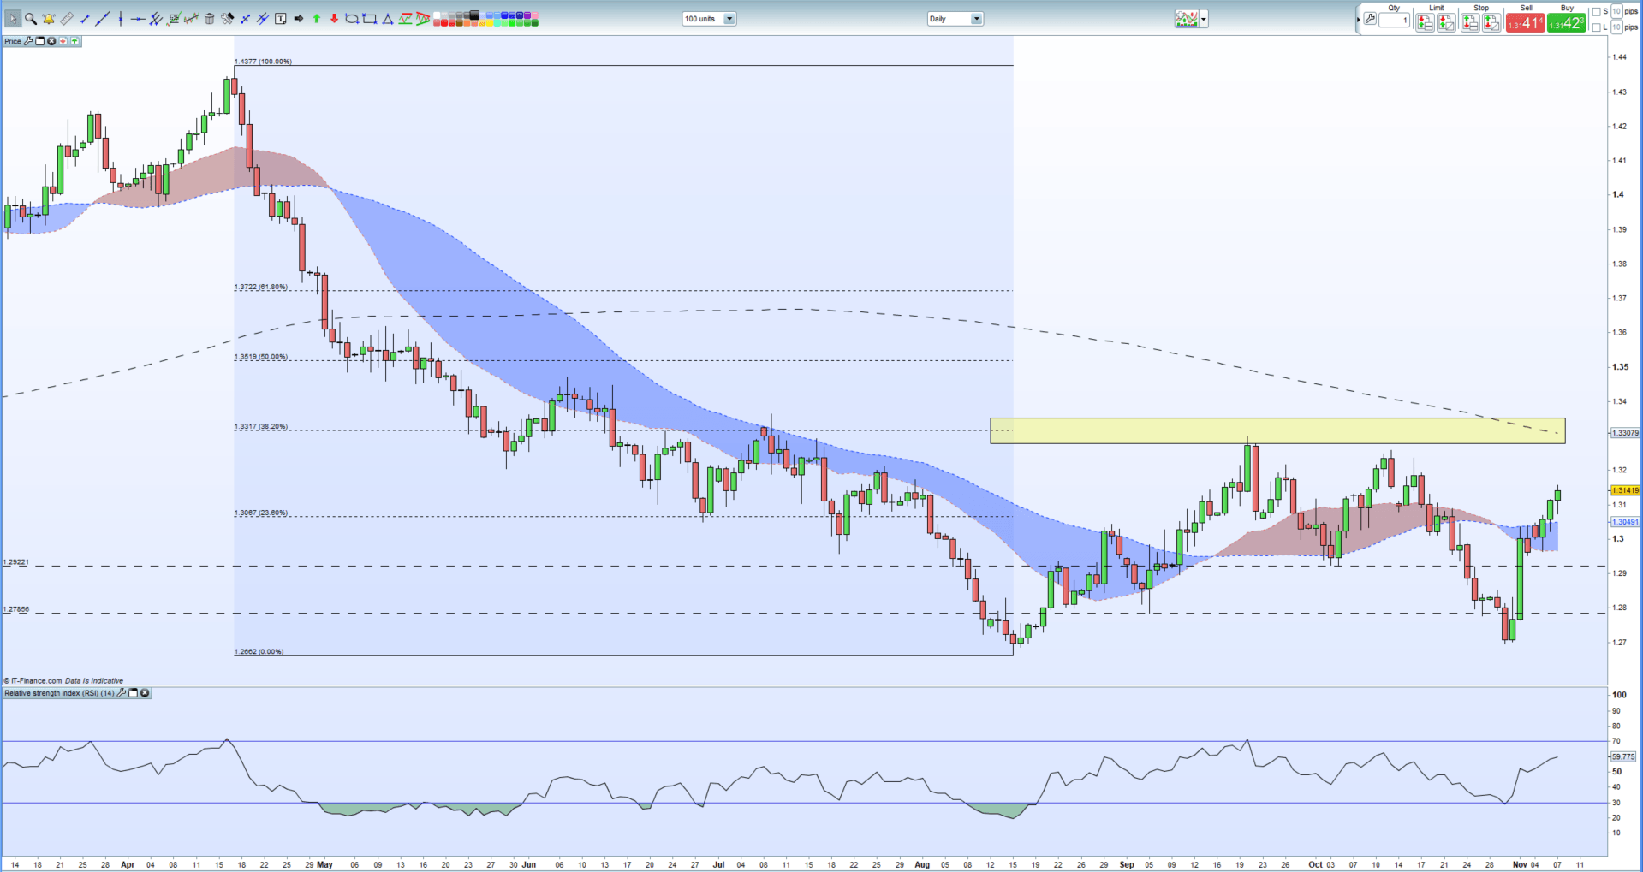Select the ruler measurement tool
Viewport: 1643px width, 872px height.
(x=67, y=19)
